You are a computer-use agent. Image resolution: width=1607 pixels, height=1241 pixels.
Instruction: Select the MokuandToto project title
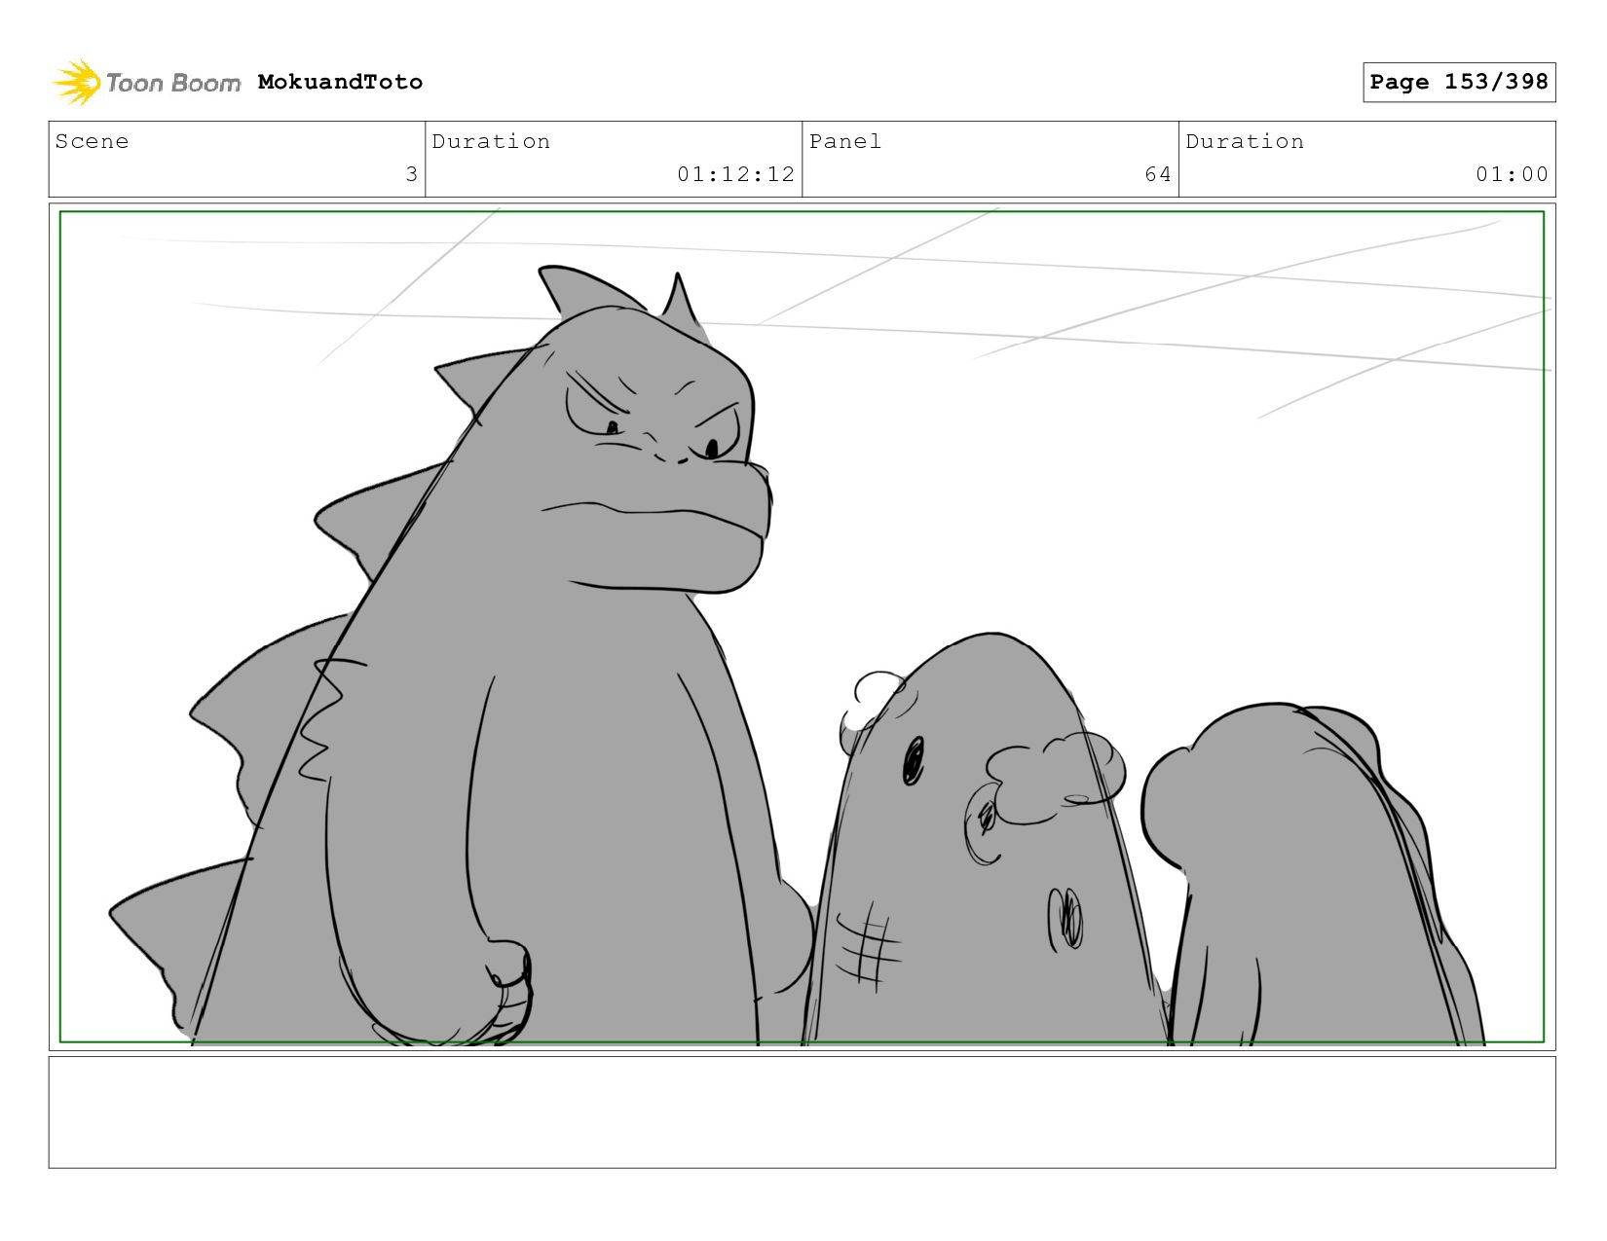tap(340, 82)
